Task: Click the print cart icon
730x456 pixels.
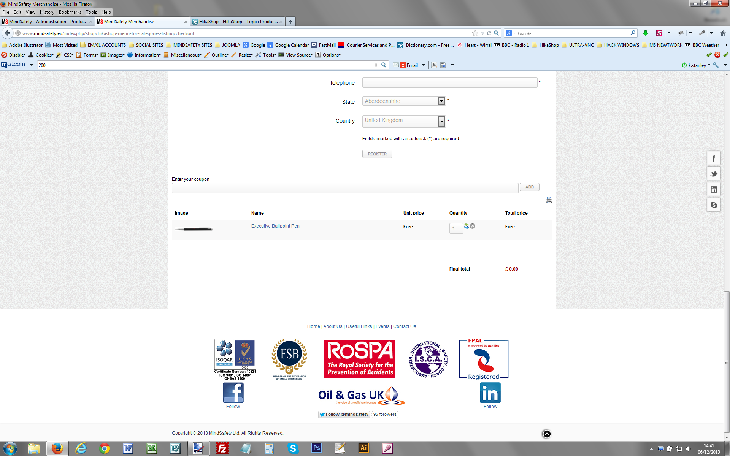Action: pos(549,200)
